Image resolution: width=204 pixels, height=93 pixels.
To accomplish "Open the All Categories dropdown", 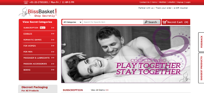I will point(72,22).
